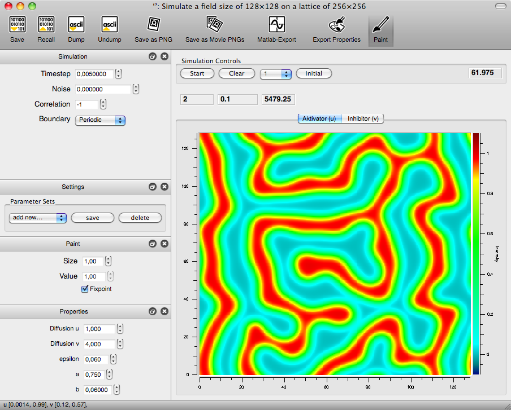Click the Dump ascii icon
Screen dimensions: 511x410
coord(76,25)
